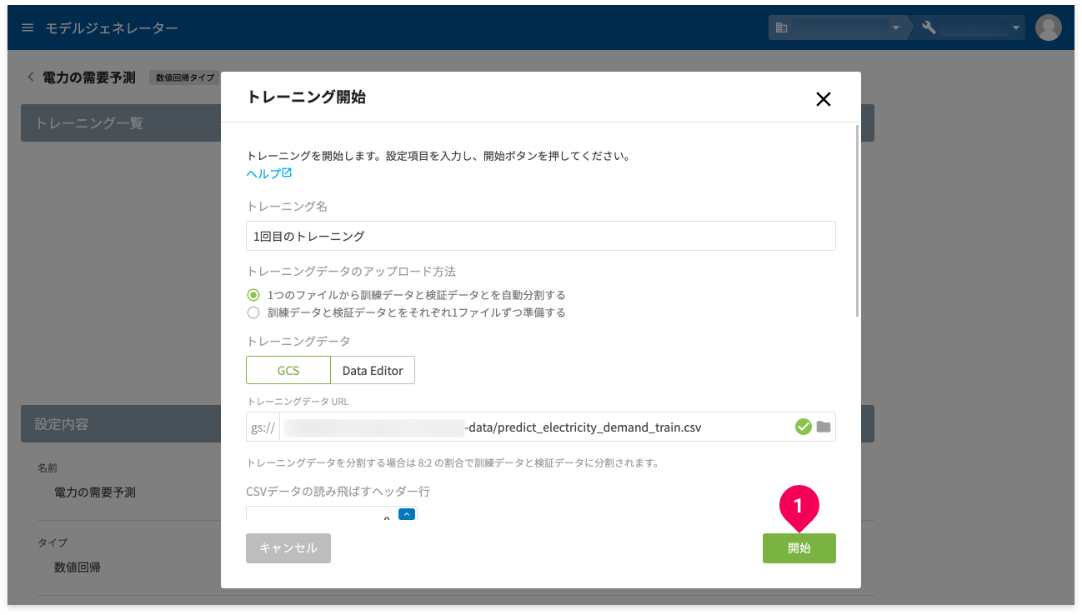Click the キャンセル cancel button
The height and width of the screenshot is (615, 1082).
[x=288, y=548]
